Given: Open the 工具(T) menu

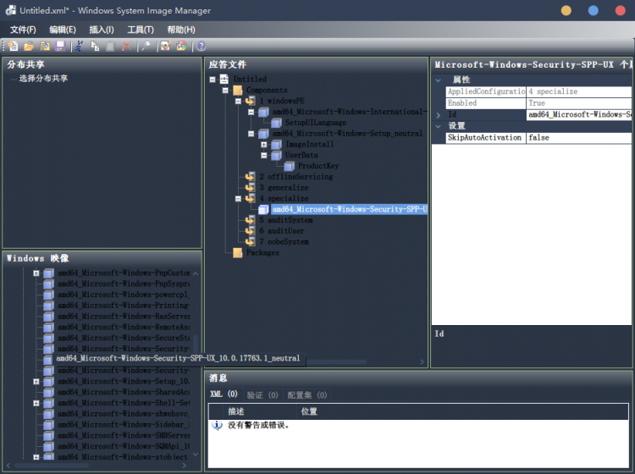Looking at the screenshot, I should coord(140,30).
